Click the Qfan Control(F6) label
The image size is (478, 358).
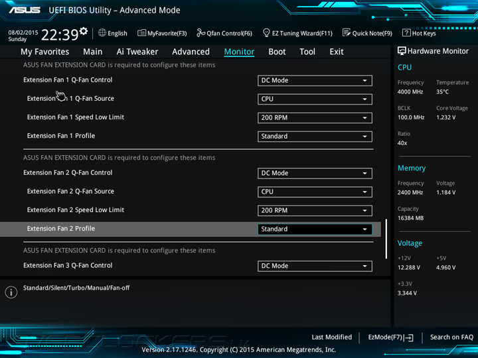pyautogui.click(x=229, y=33)
